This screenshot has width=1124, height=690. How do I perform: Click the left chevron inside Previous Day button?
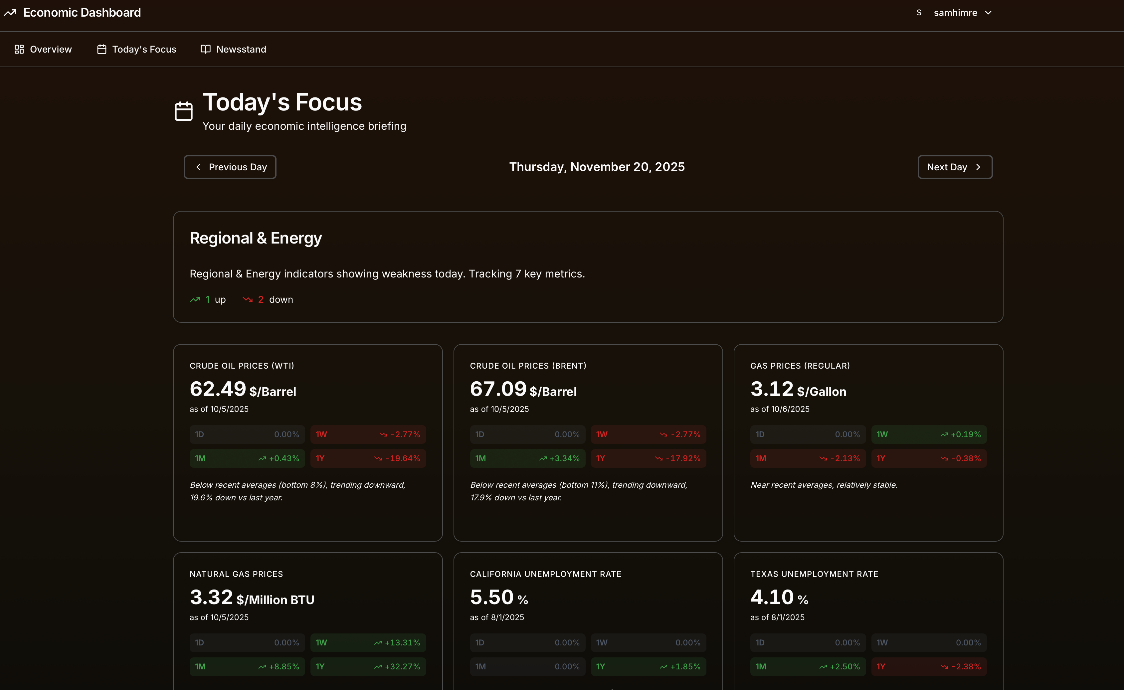(x=199, y=167)
